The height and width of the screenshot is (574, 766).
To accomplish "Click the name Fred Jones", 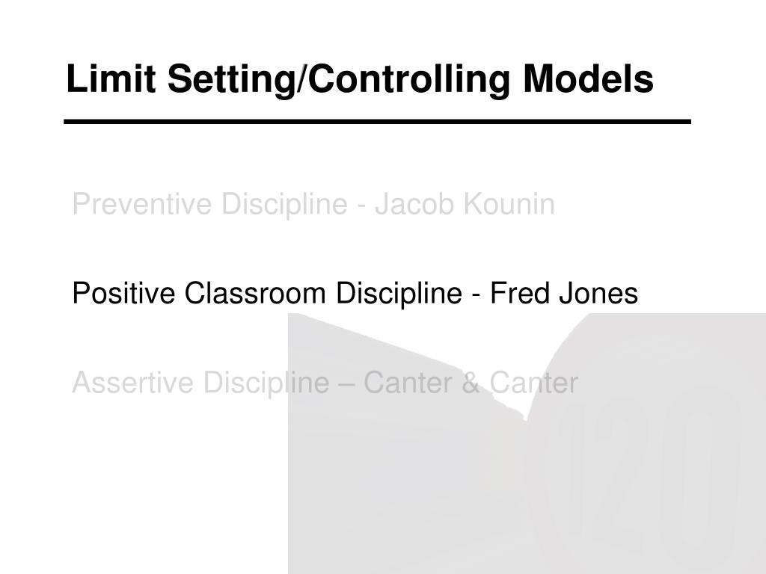I will pyautogui.click(x=564, y=293).
